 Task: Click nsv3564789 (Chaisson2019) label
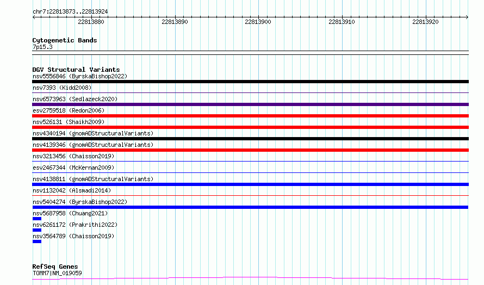(73, 236)
